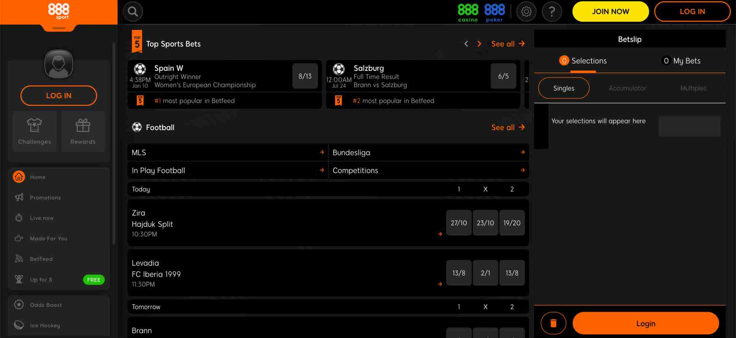The height and width of the screenshot is (338, 736).
Task: Bet Levadia draw at 2/1
Action: tap(485, 273)
